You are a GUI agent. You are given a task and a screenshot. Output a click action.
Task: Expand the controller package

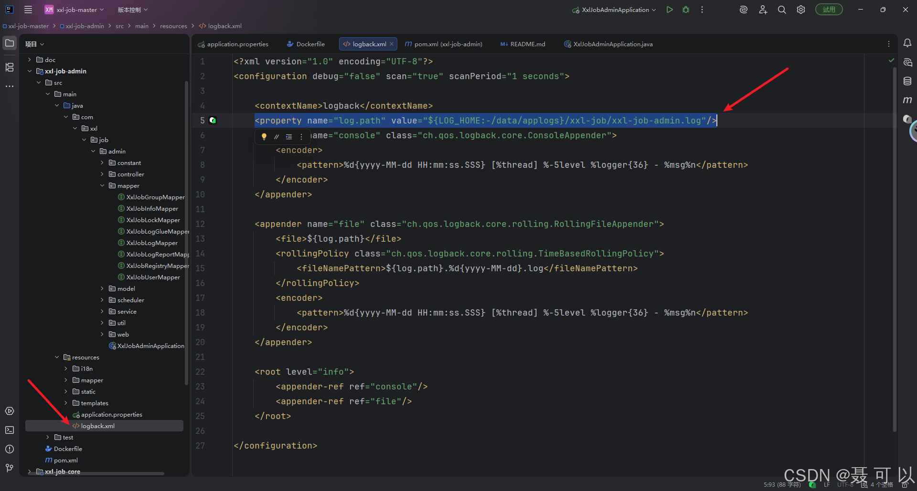[102, 174]
